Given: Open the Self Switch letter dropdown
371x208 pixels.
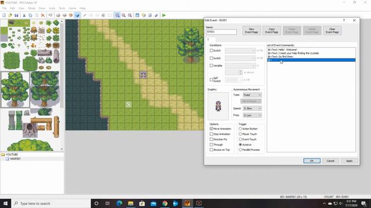Looking at the screenshot, I should (x=234, y=80).
